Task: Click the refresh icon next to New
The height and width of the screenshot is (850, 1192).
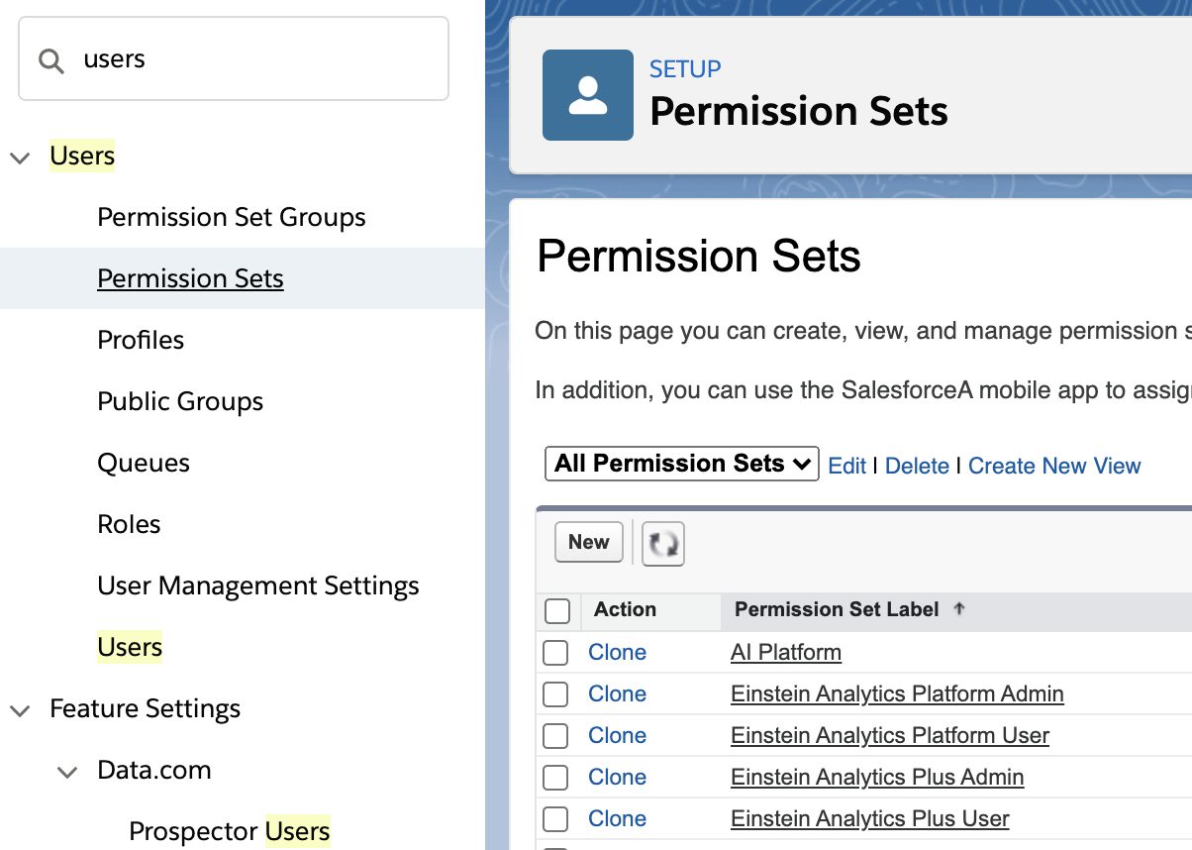Action: [663, 544]
